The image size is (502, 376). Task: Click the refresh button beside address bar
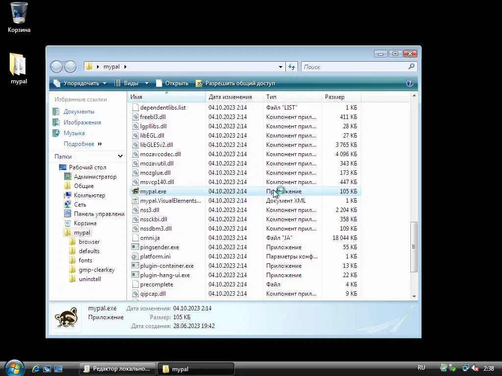[291, 67]
